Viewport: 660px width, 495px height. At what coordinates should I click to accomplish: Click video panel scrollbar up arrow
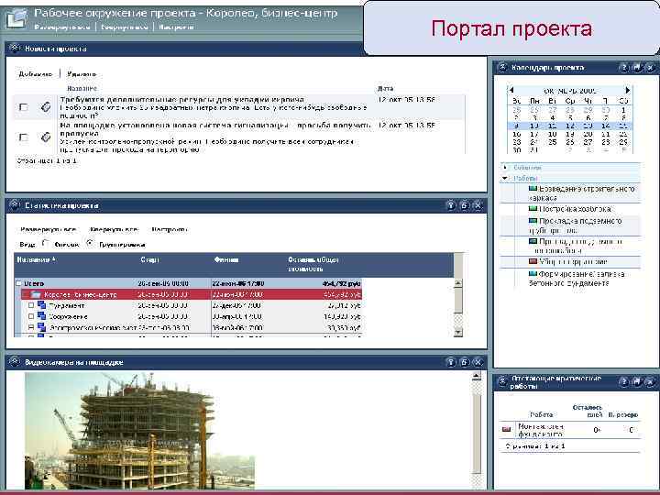coord(476,377)
